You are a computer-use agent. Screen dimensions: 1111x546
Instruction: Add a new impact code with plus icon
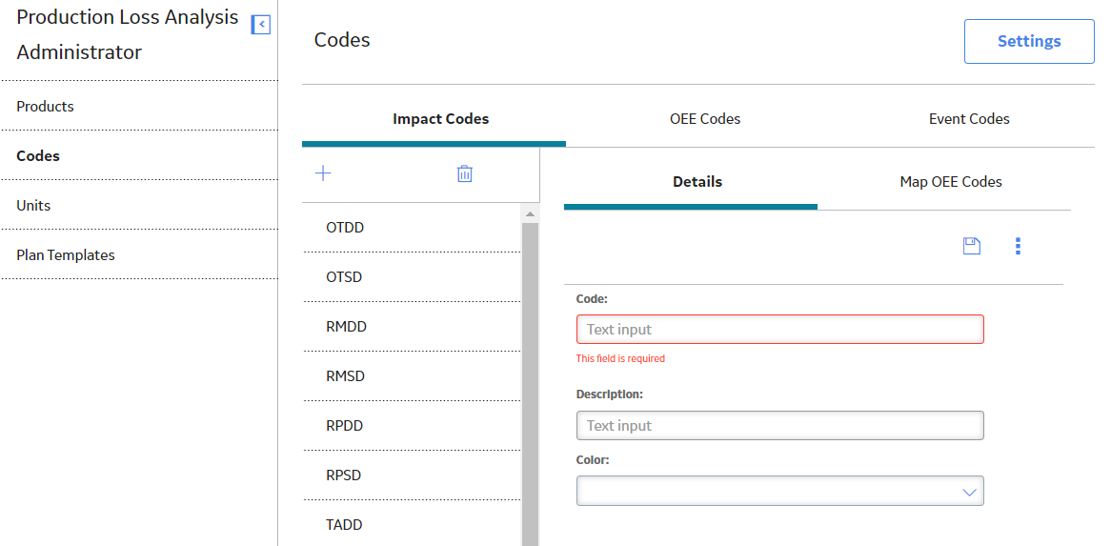click(323, 173)
